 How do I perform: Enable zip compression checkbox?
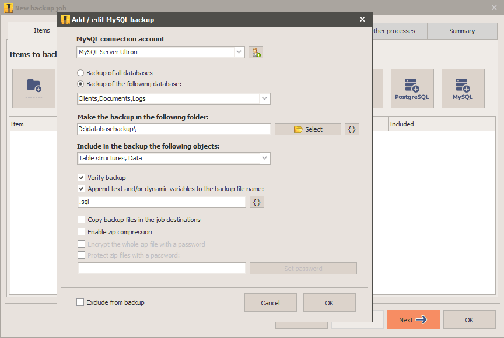tap(82, 232)
